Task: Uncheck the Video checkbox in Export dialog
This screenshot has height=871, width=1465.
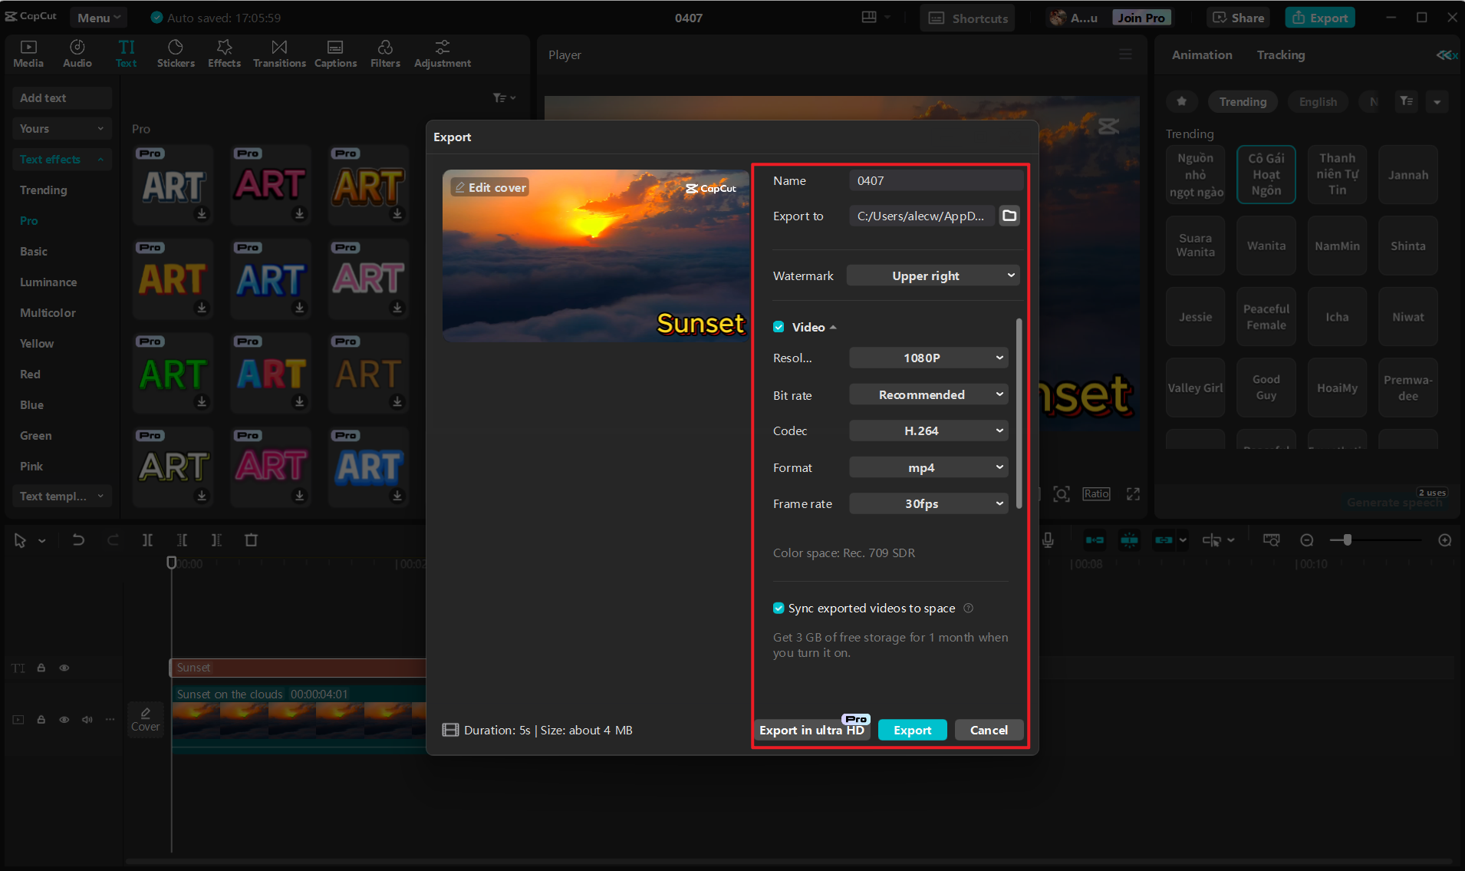Action: coord(779,326)
